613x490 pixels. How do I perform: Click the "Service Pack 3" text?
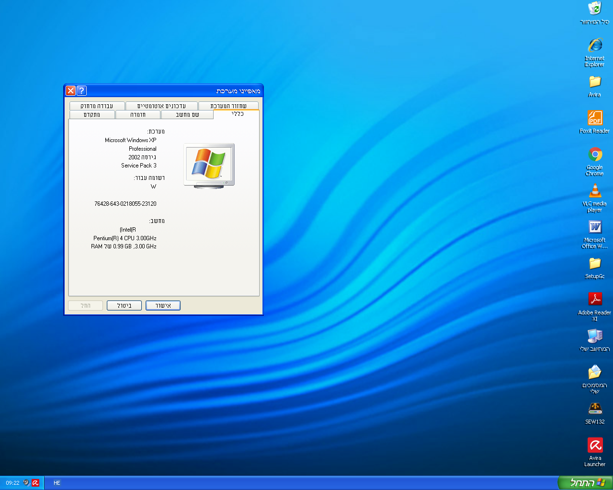click(139, 166)
